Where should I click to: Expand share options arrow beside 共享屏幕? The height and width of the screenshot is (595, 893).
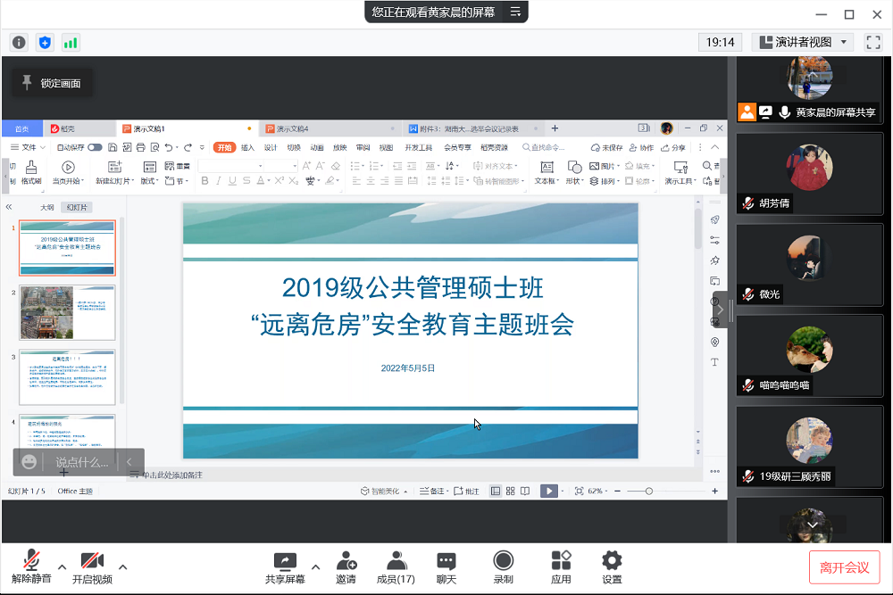click(x=314, y=566)
